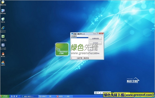Screen dimensions: 155x98
Task: Select the My Computer desktop icon
Action: [x=3, y=11]
